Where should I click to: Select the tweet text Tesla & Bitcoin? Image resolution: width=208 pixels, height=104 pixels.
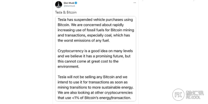(x=66, y=12)
